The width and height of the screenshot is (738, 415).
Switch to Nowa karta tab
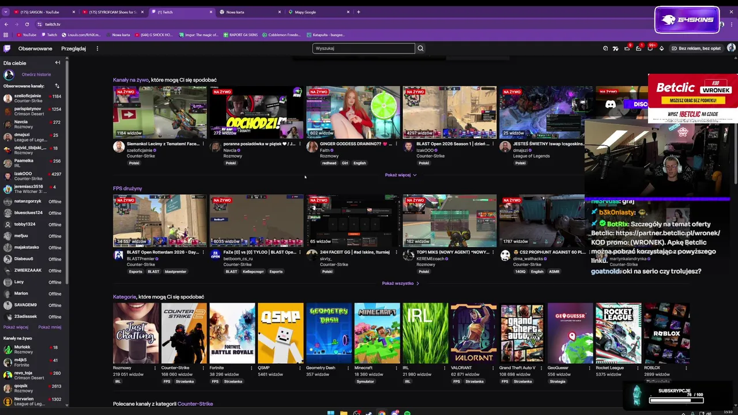(x=249, y=12)
